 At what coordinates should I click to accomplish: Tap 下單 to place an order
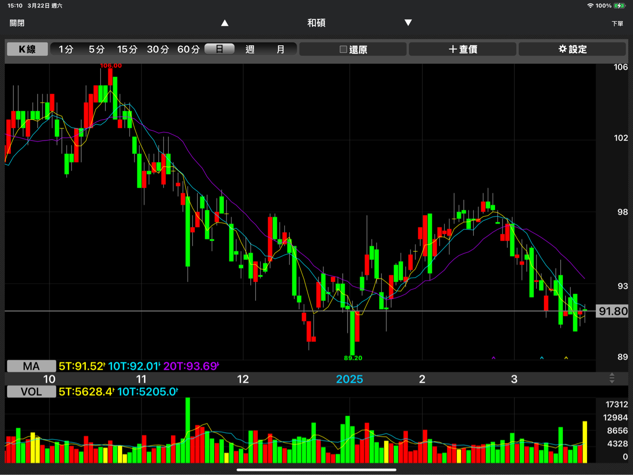coord(617,23)
